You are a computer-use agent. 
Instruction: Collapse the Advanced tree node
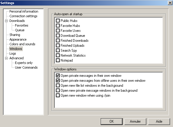tap(6, 58)
